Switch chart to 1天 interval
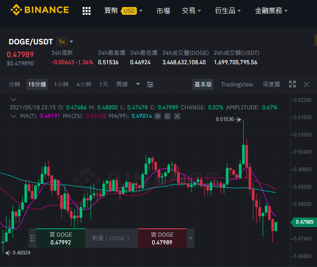317x267 pixels. tap(104, 84)
